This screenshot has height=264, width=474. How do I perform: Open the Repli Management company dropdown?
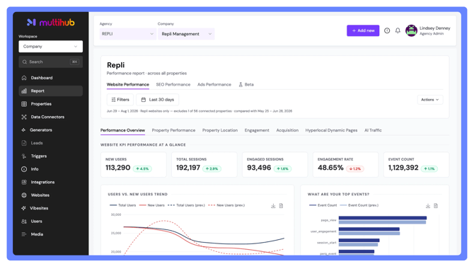[186, 34]
